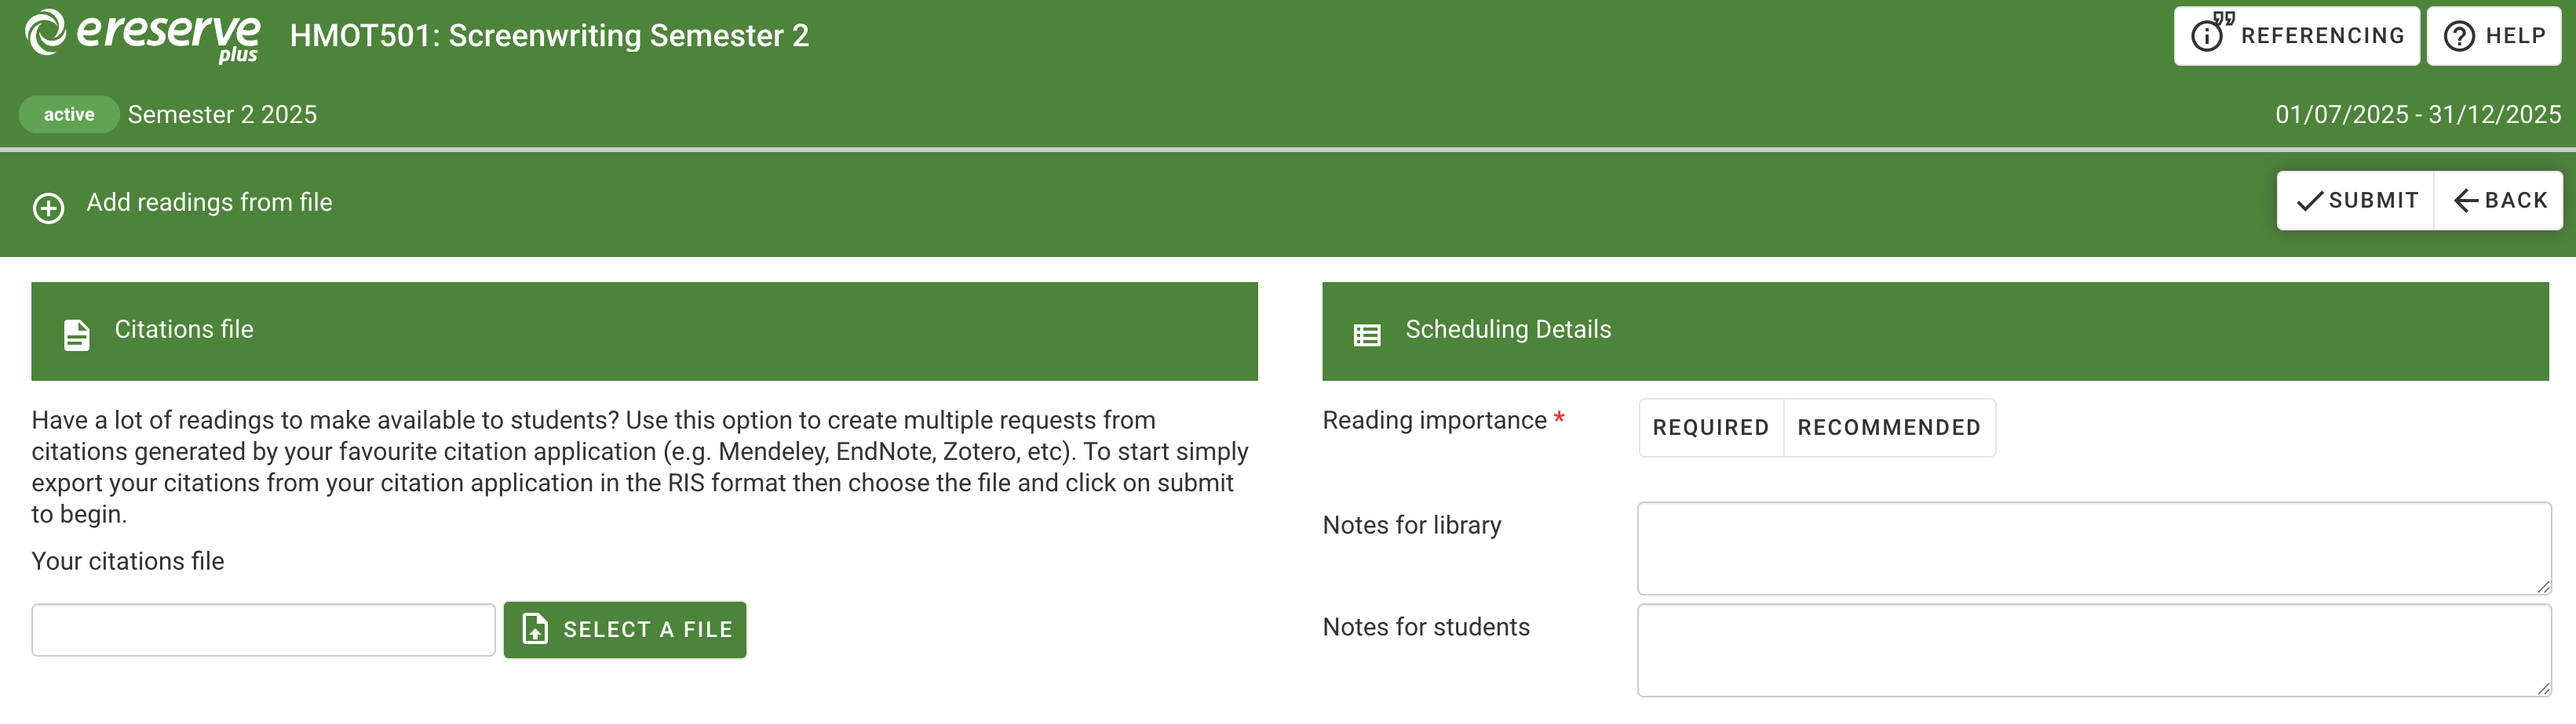Screen dimensions: 2576x724
Task: Click the Citations file document icon
Action: 77,335
